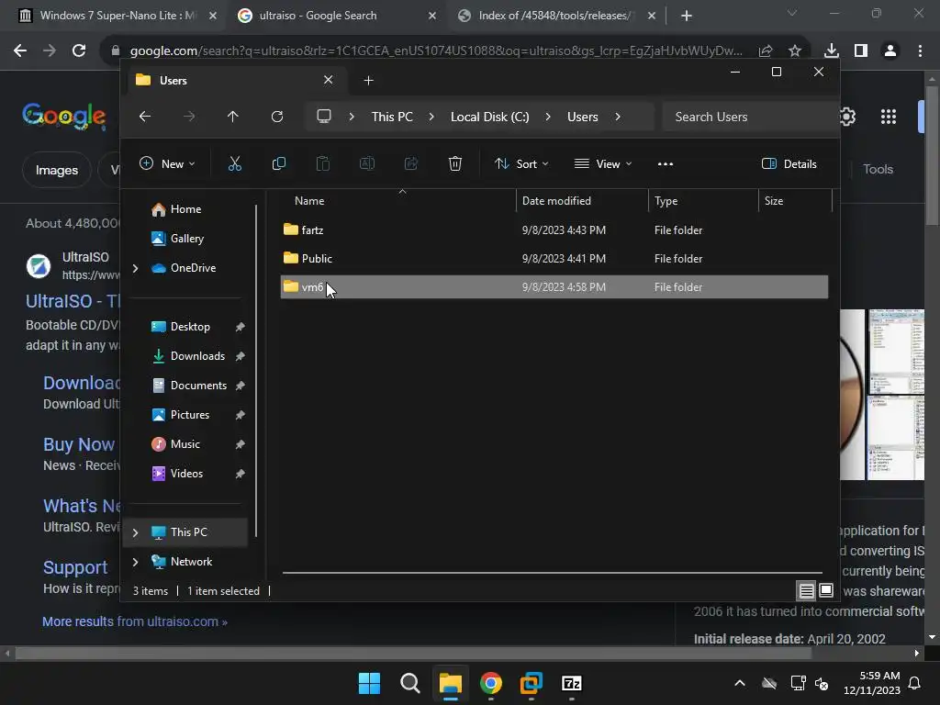Click File Explorer icon in taskbar
The width and height of the screenshot is (940, 705).
pyautogui.click(x=450, y=683)
